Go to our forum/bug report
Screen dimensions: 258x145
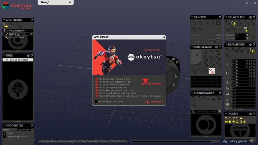point(114,85)
